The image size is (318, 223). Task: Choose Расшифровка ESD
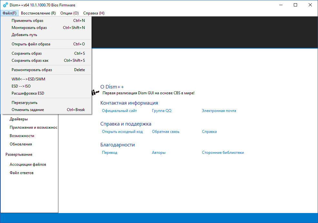point(46,93)
